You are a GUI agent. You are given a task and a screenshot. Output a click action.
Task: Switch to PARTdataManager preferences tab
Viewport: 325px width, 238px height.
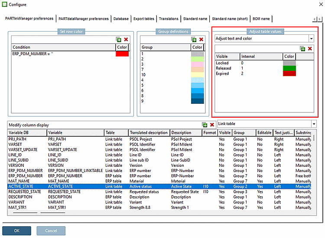pyautogui.click(x=84, y=19)
